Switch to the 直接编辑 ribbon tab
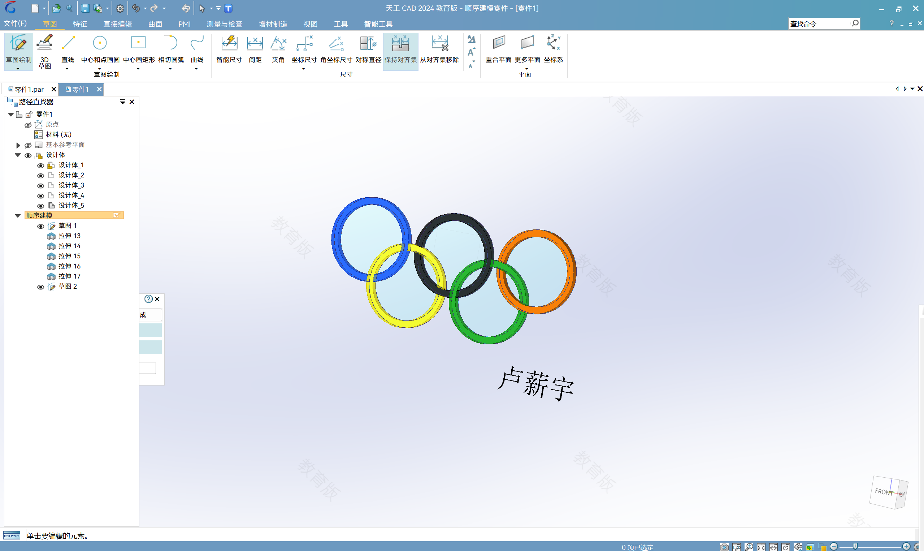The width and height of the screenshot is (924, 551). click(x=118, y=24)
